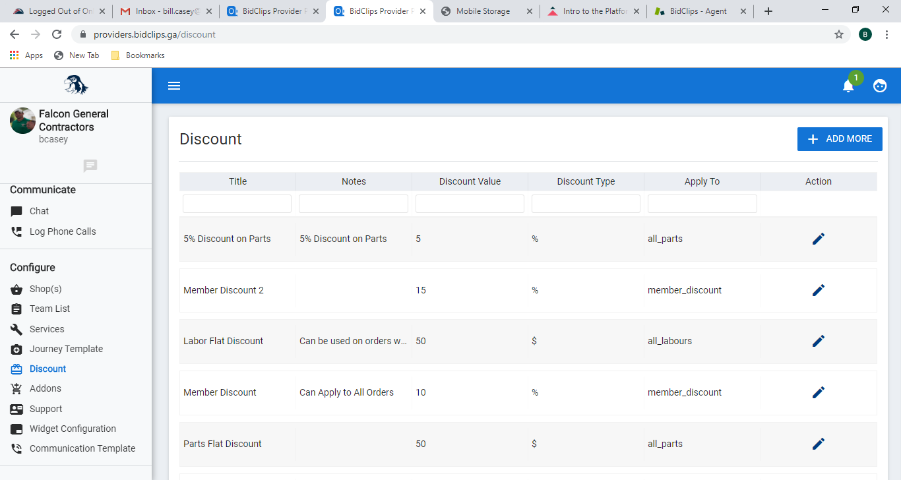This screenshot has width=901, height=480.
Task: Bookmark this page with star icon
Action: click(839, 34)
